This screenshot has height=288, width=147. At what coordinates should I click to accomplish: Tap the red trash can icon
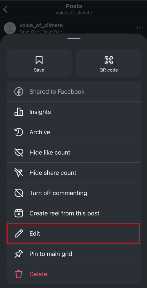coord(19,274)
